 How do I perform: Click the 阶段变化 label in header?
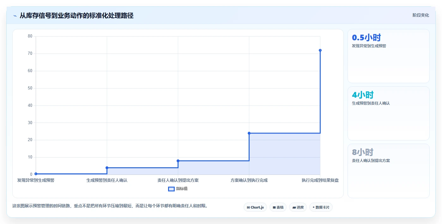pyautogui.click(x=421, y=15)
